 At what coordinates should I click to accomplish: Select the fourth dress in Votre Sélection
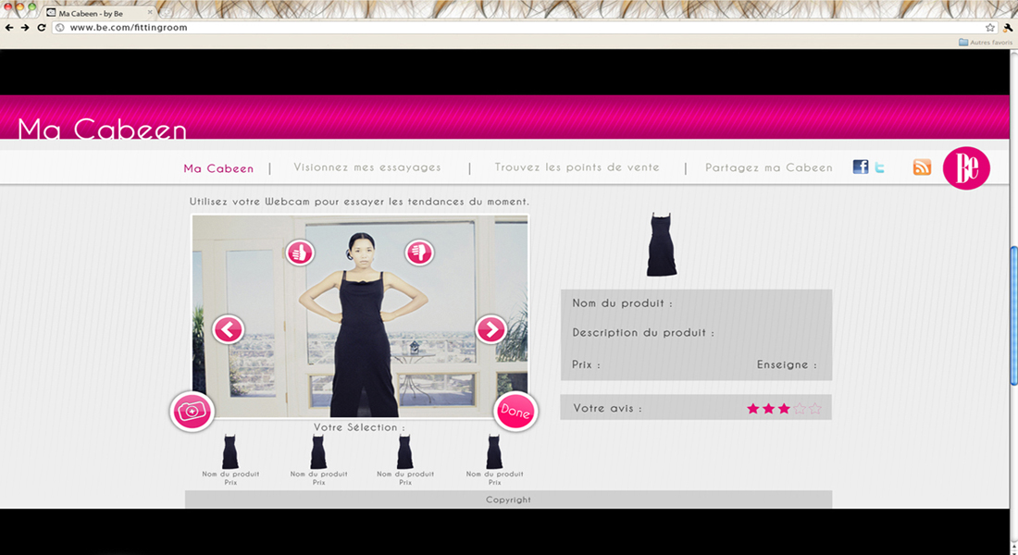click(494, 451)
